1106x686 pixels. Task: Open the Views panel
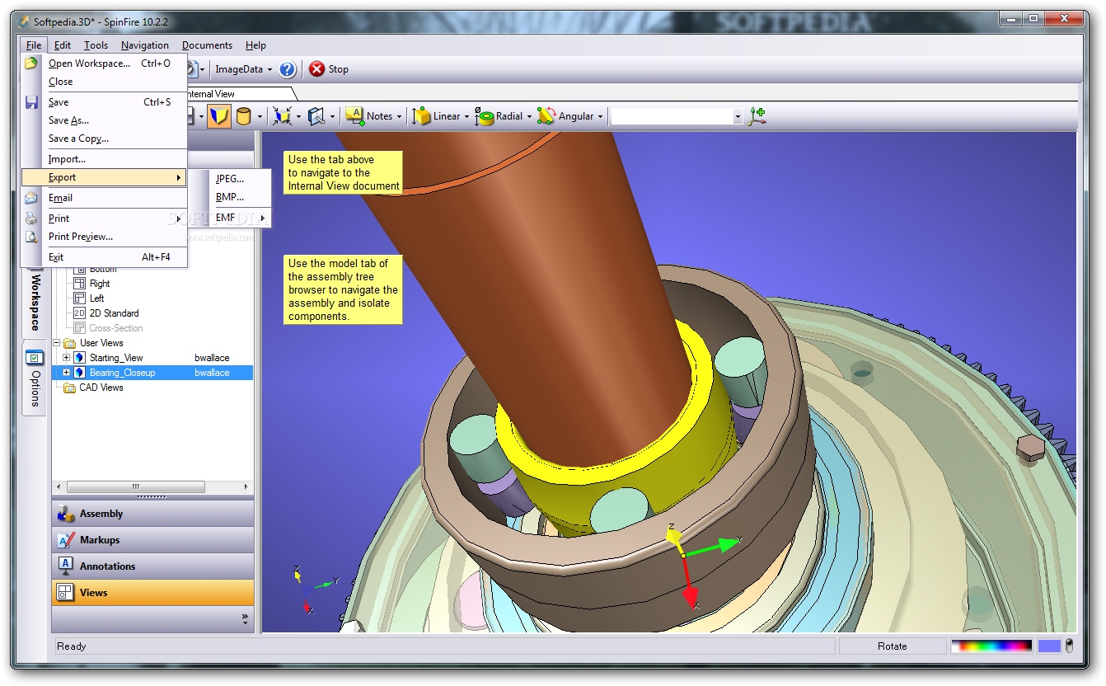(x=153, y=593)
